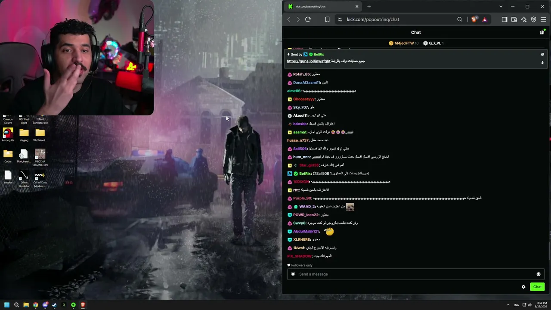Go forward in browser history

click(x=298, y=19)
